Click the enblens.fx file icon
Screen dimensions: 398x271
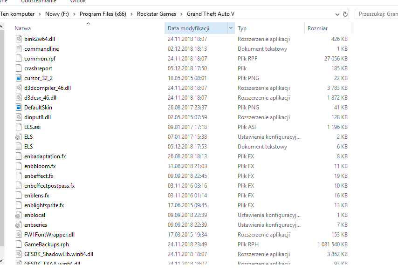pos(19,196)
